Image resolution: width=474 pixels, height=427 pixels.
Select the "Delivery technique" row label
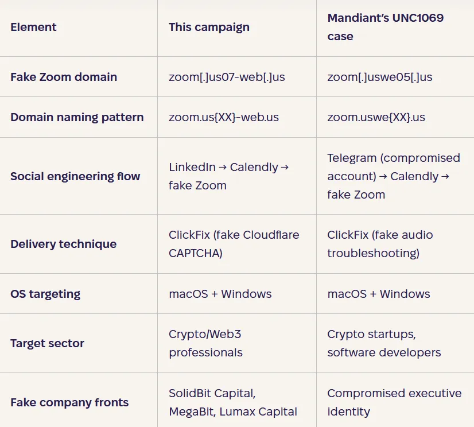coord(63,244)
